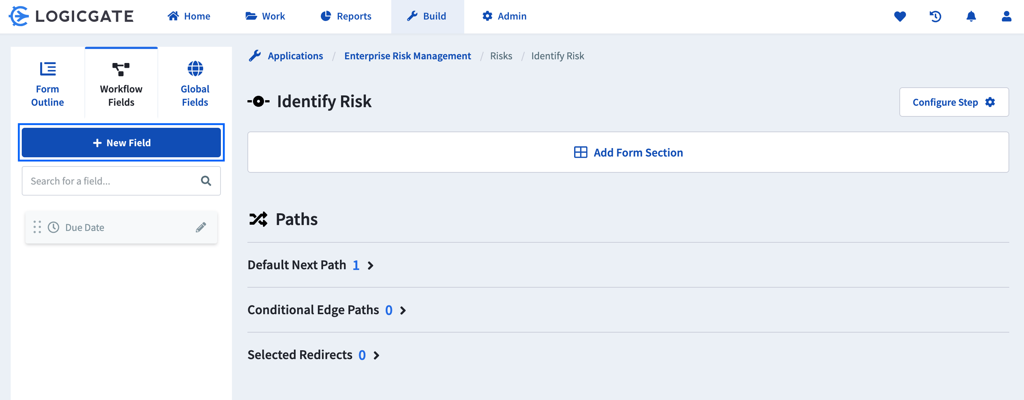The height and width of the screenshot is (400, 1024).
Task: Select the Due Date field label
Action: [x=85, y=228]
